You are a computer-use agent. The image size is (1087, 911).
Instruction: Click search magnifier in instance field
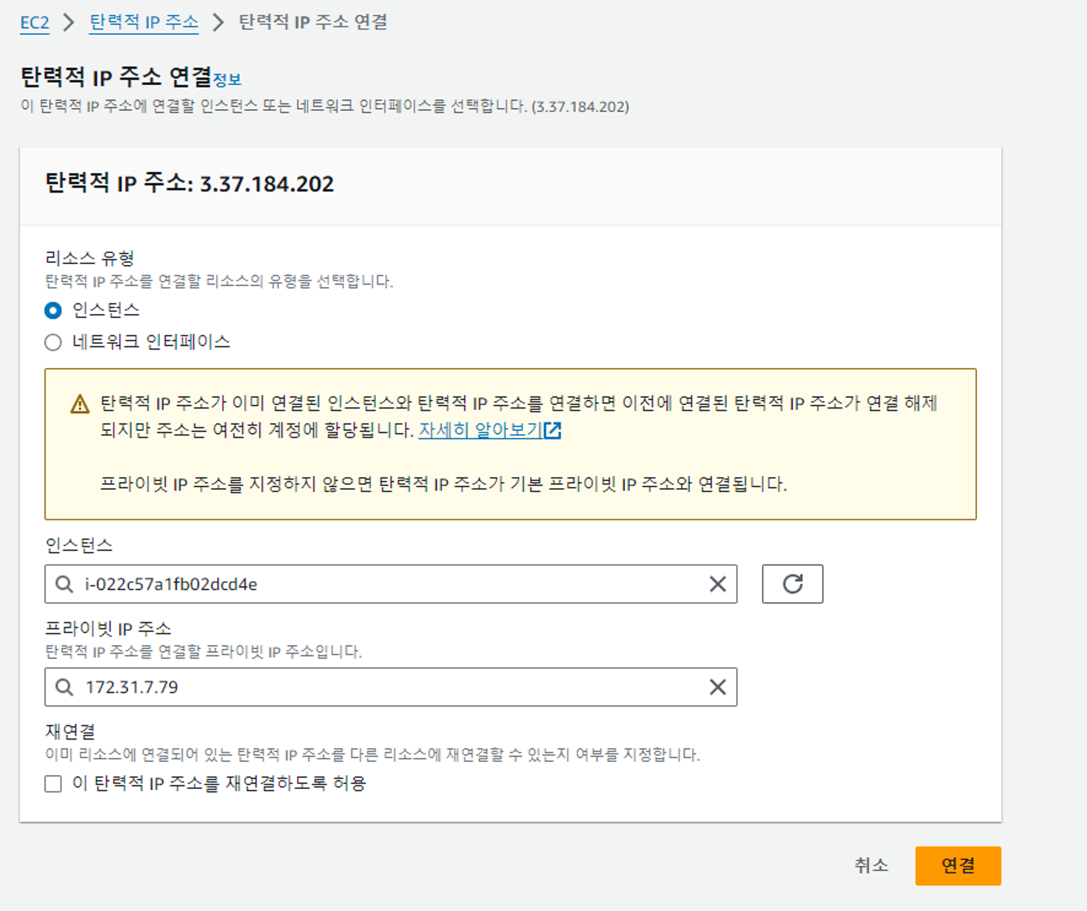click(x=64, y=584)
